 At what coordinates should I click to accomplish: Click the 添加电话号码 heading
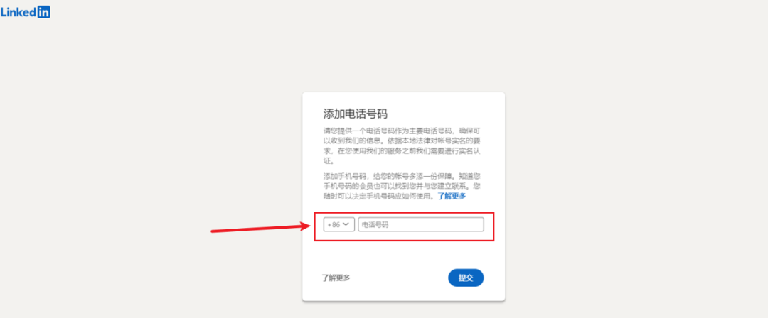(355, 114)
